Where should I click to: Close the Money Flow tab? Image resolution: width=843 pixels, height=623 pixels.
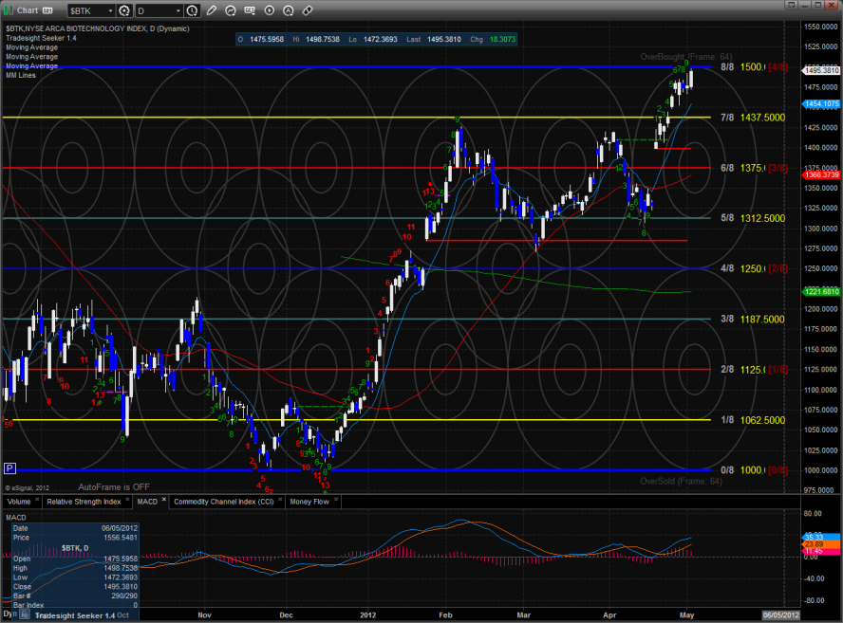(x=334, y=500)
